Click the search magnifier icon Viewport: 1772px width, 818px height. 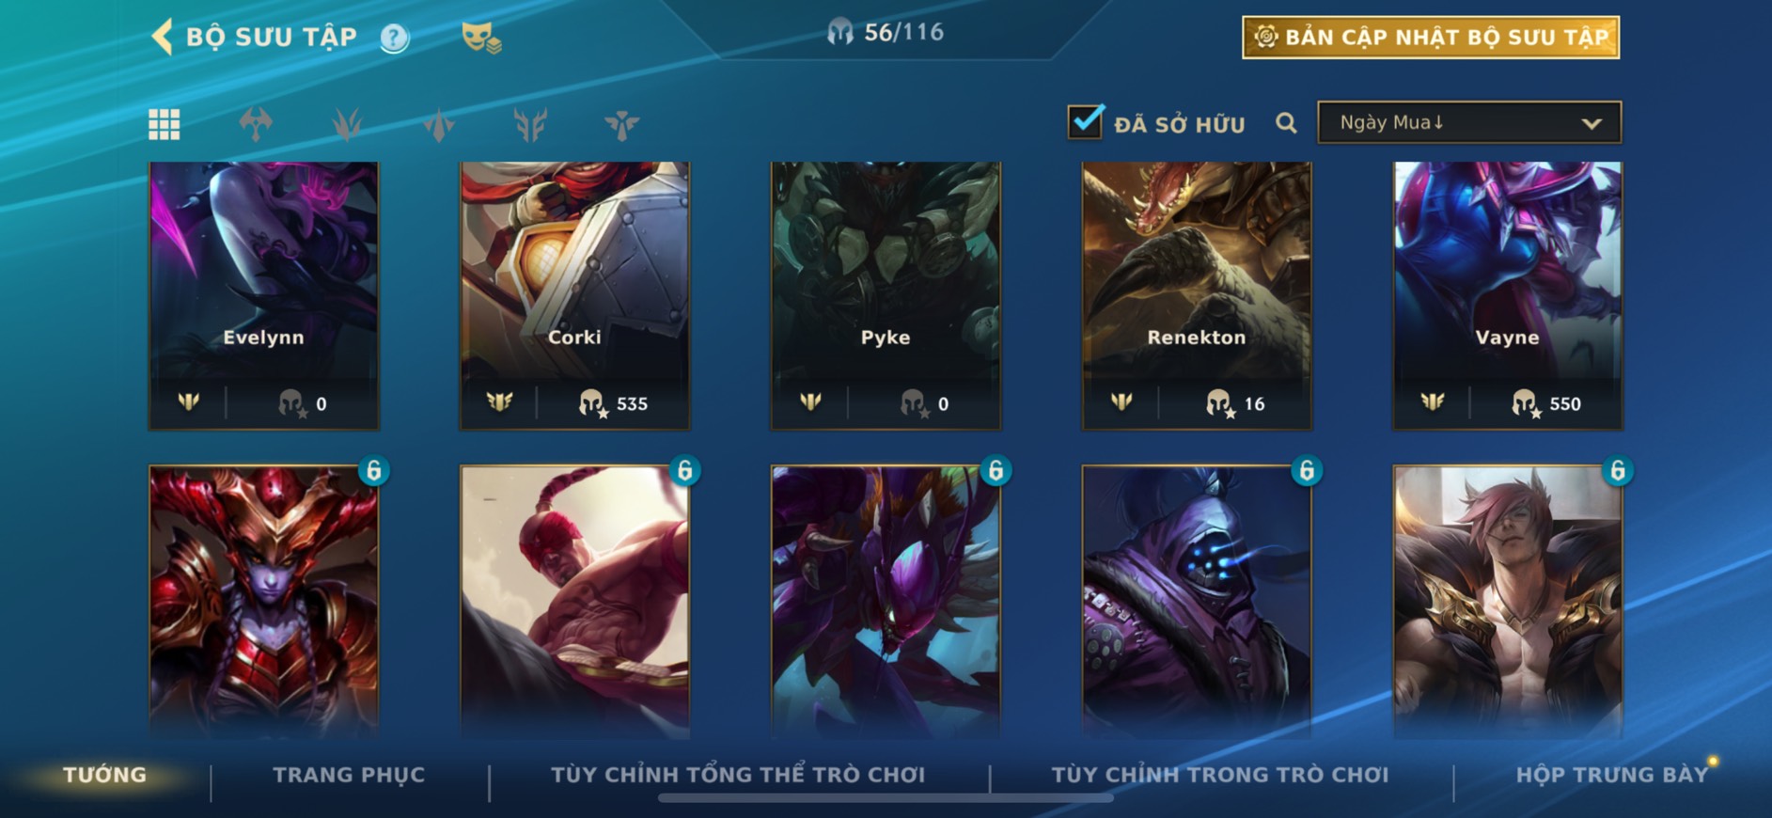[1286, 123]
